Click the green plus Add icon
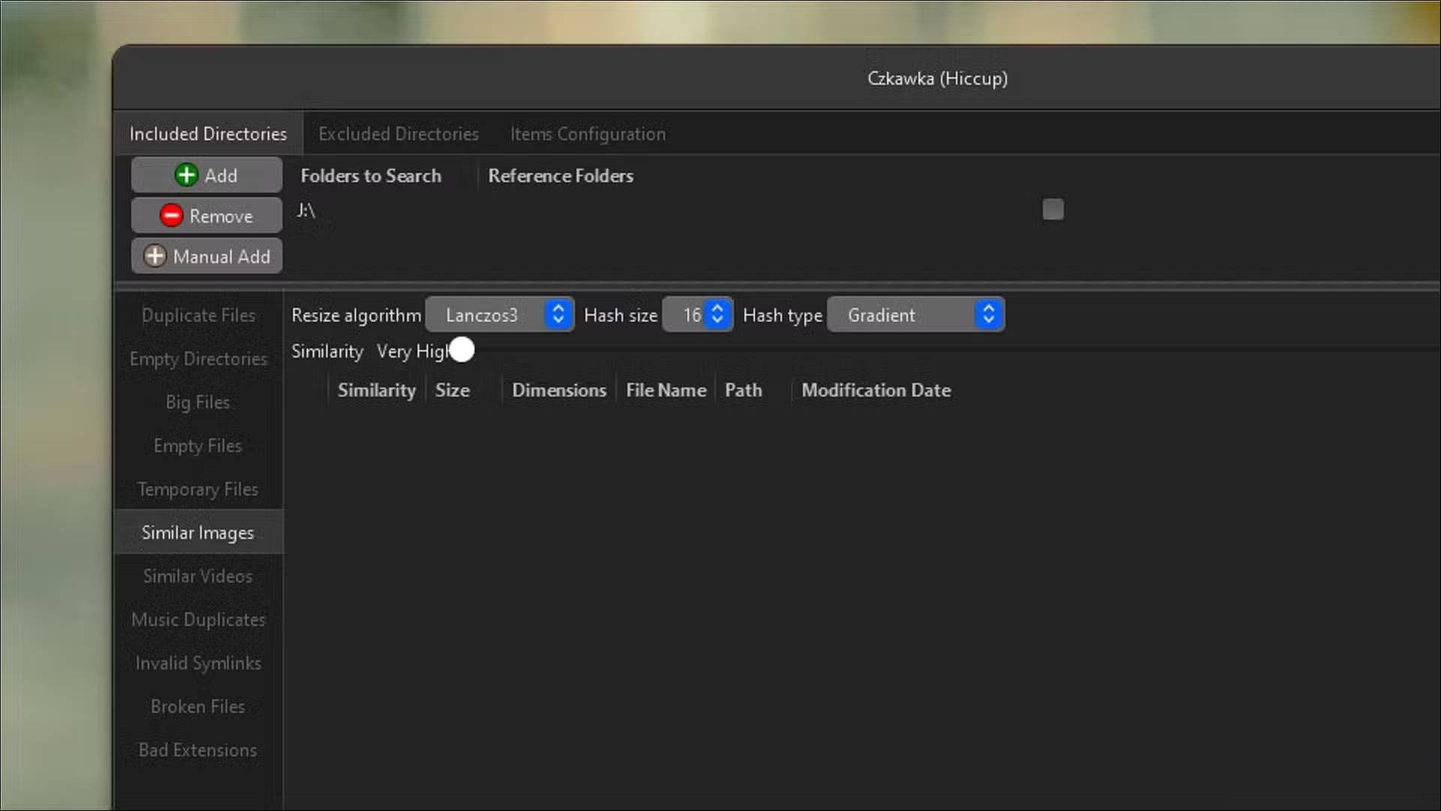 coord(185,175)
